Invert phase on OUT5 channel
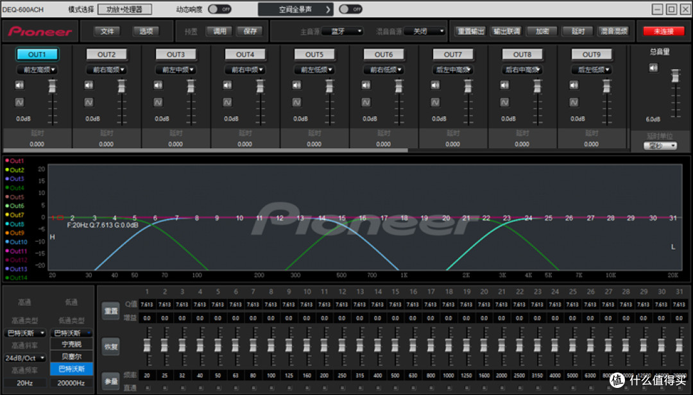This screenshot has height=395, width=693. pyautogui.click(x=297, y=102)
